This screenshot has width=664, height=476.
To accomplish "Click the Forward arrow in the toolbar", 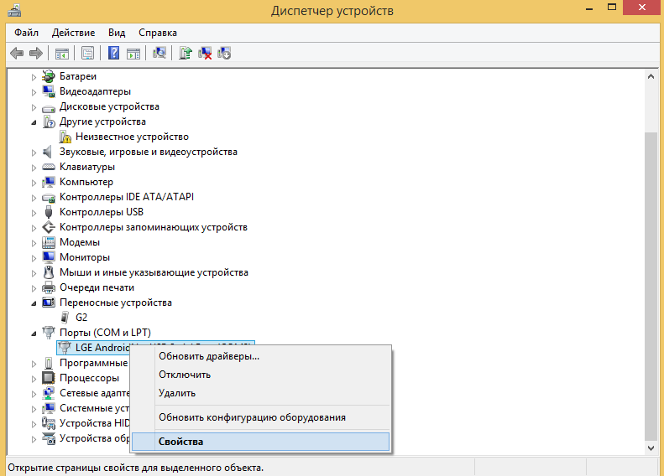I will point(35,53).
